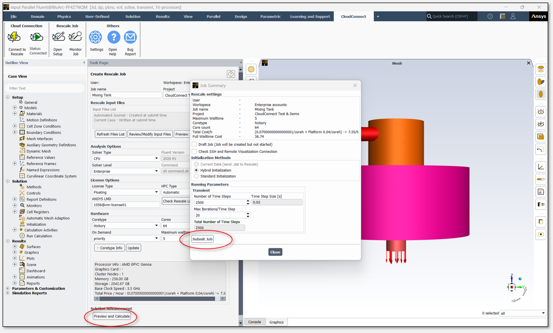Open the Rescale job Setup icon
The width and height of the screenshot is (553, 333).
click(58, 37)
